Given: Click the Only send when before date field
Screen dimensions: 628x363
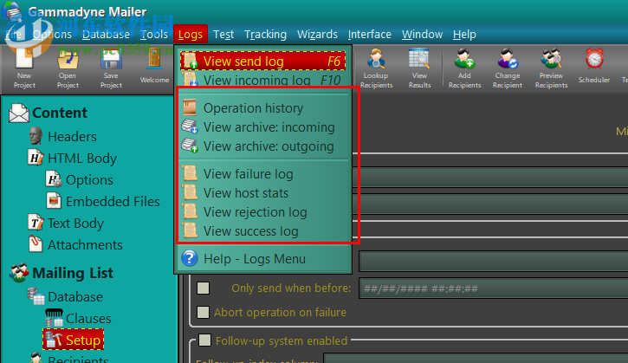Looking at the screenshot, I should [494, 288].
